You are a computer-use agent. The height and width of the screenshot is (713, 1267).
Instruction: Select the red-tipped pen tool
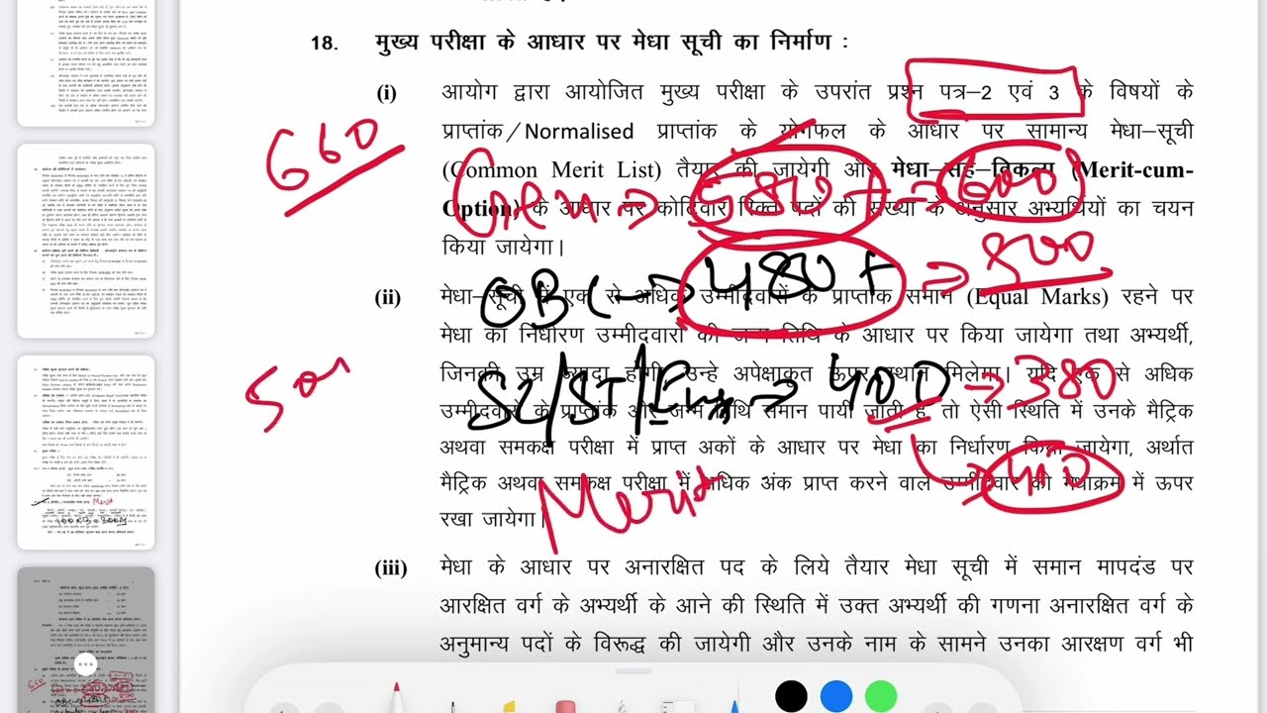coord(396,698)
